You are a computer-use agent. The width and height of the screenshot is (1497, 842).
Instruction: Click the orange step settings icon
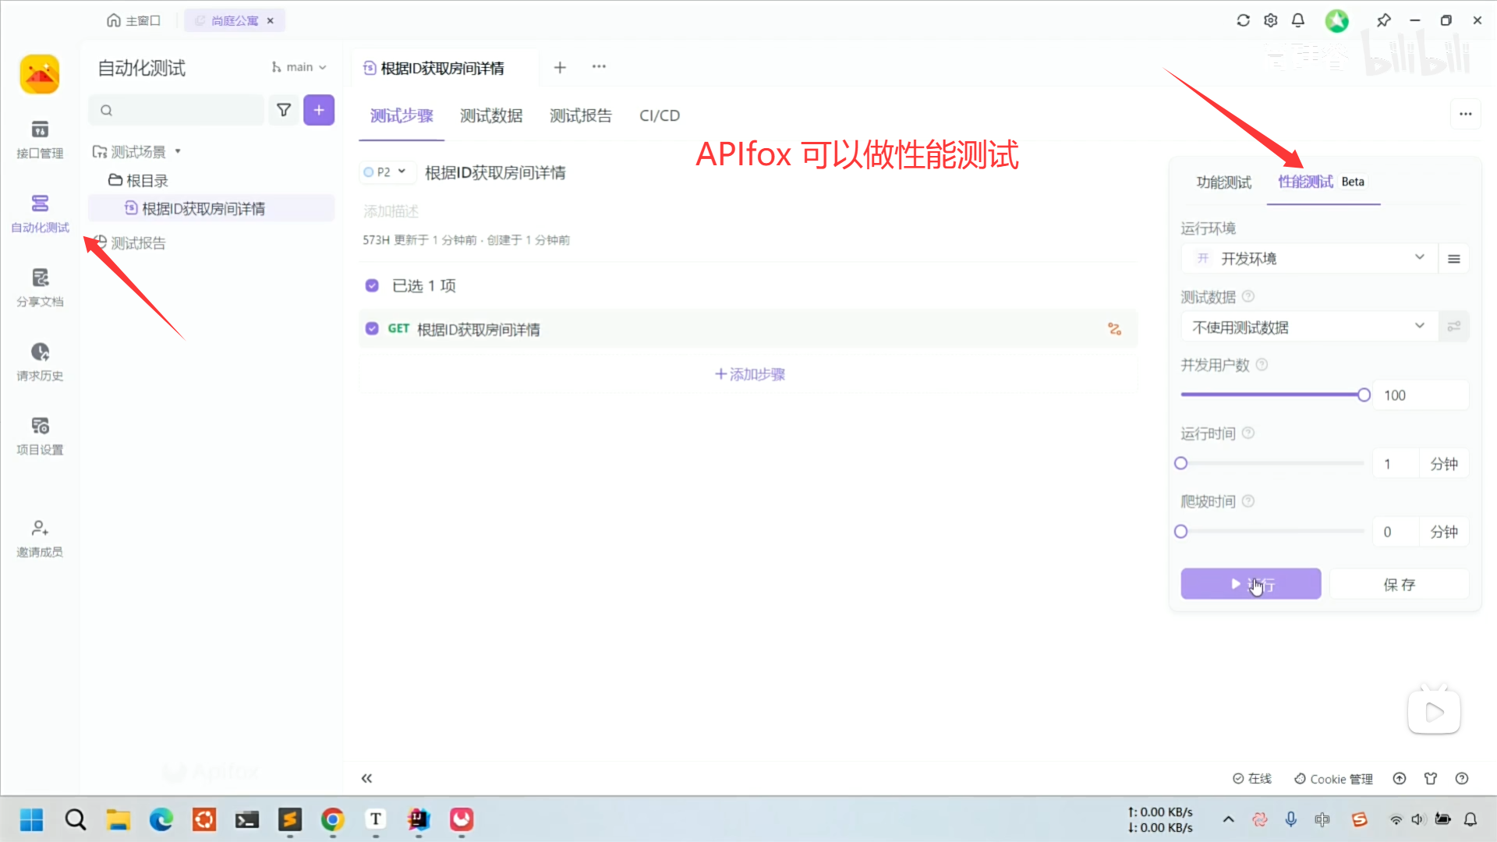[x=1114, y=329]
